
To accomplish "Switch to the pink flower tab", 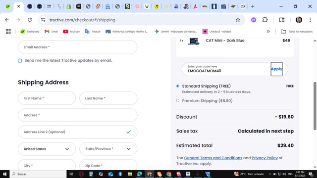I will click(x=137, y=6).
